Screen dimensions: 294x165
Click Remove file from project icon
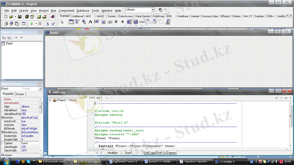pos(44,17)
